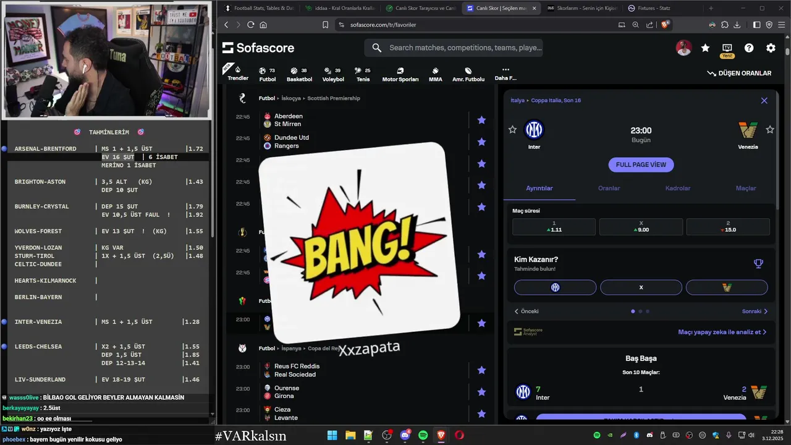Favorite Venezia with star in match panel
The width and height of the screenshot is (791, 445).
tap(770, 129)
